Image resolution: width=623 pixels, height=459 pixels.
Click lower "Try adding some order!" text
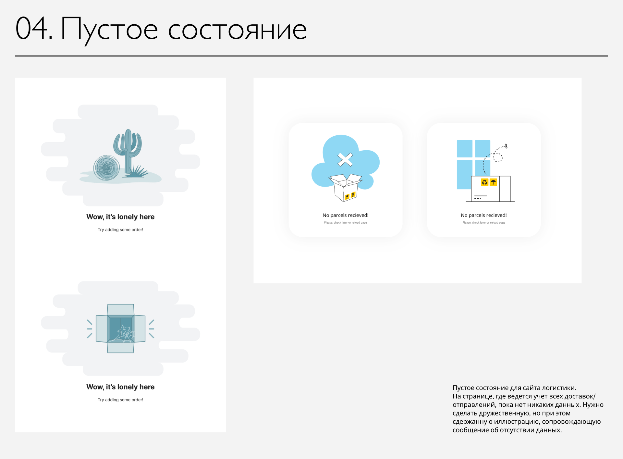(x=120, y=400)
